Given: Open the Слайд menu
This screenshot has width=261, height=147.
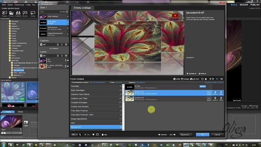Looking at the screenshot, I should click(x=28, y=5).
